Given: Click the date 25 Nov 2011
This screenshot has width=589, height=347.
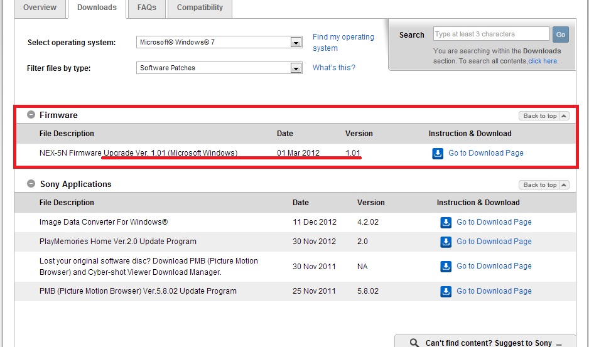Looking at the screenshot, I should pyautogui.click(x=314, y=291).
